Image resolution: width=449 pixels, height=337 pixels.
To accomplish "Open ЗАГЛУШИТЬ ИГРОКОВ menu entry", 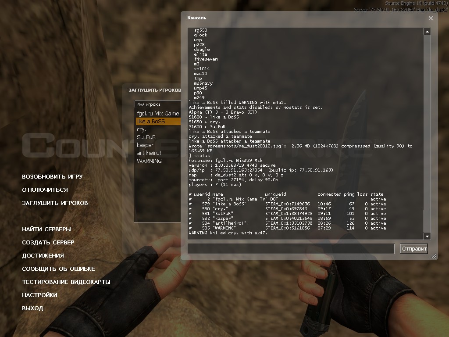I will click(55, 203).
